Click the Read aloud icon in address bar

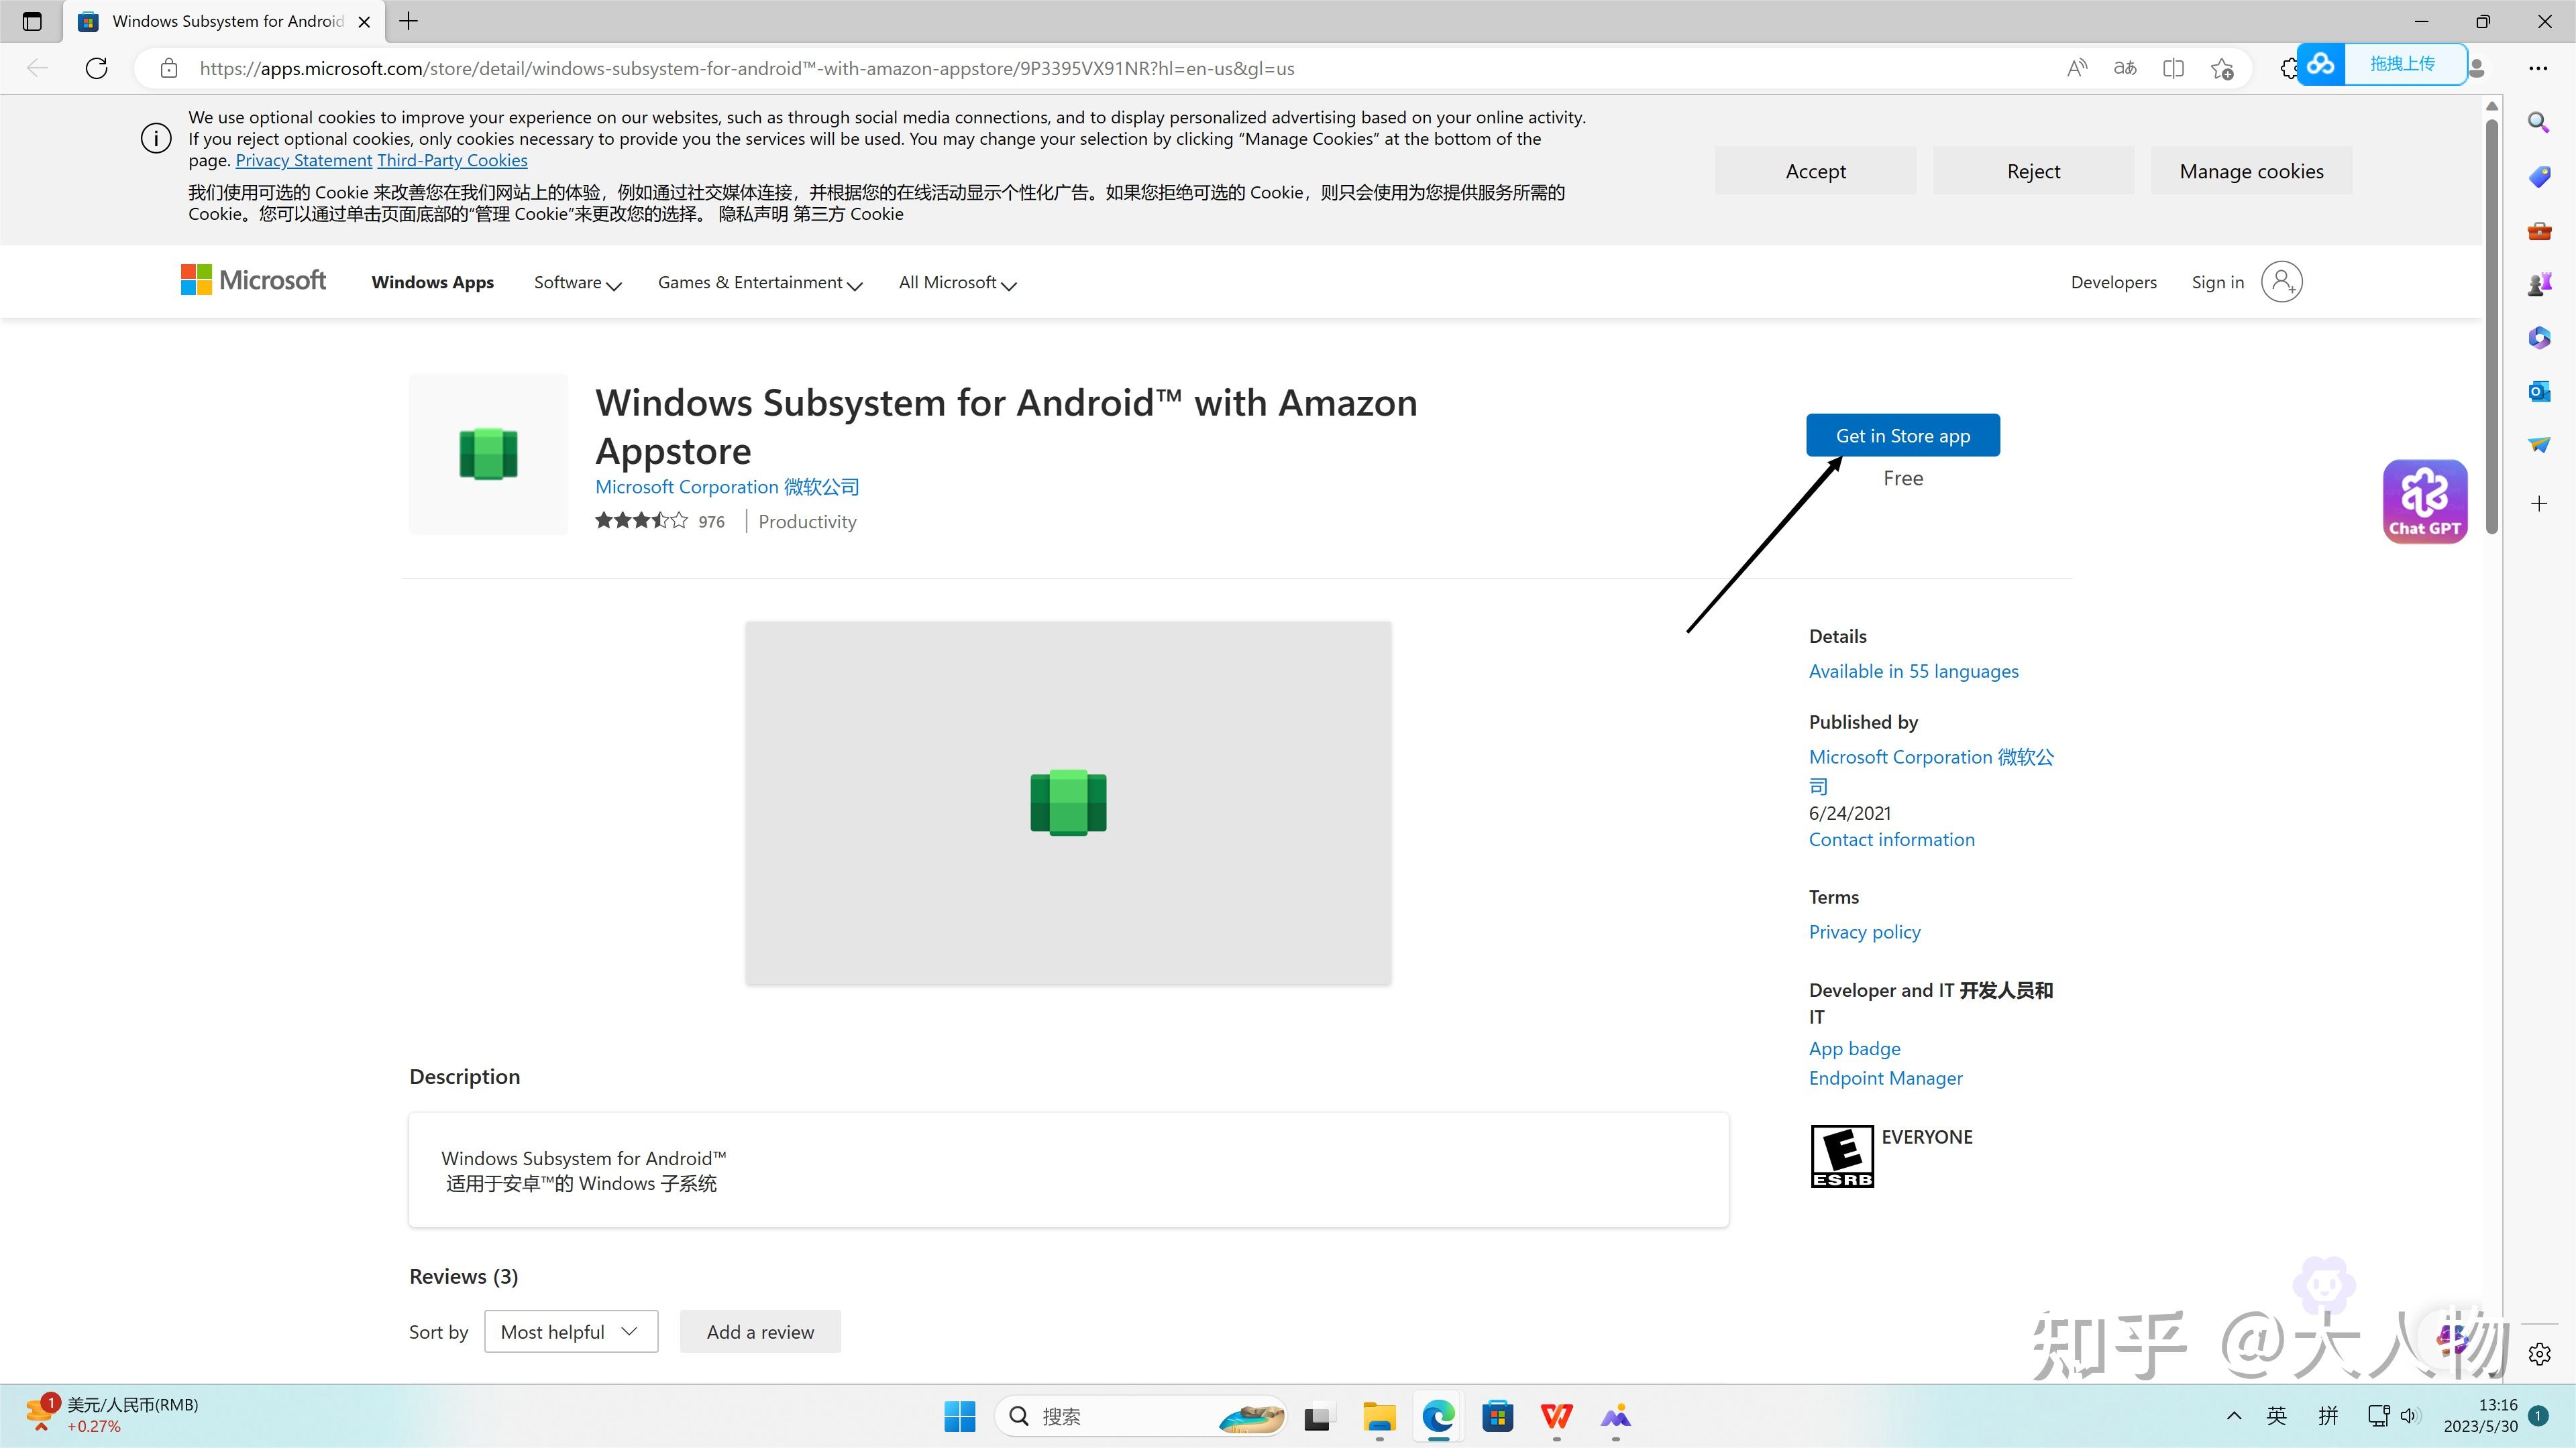click(x=2077, y=68)
